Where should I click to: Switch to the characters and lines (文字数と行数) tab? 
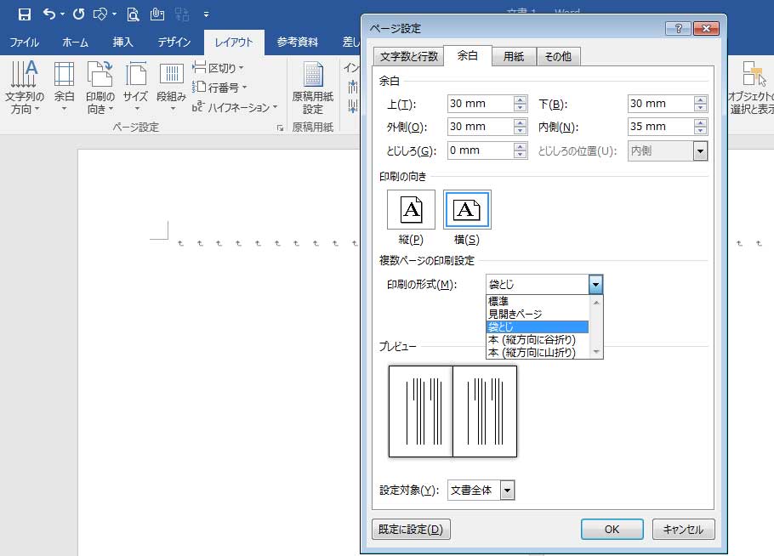[408, 57]
